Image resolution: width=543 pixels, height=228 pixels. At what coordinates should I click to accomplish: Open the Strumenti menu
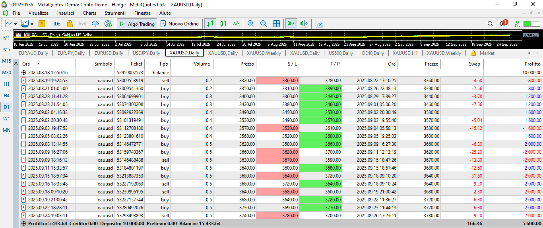pyautogui.click(x=115, y=13)
